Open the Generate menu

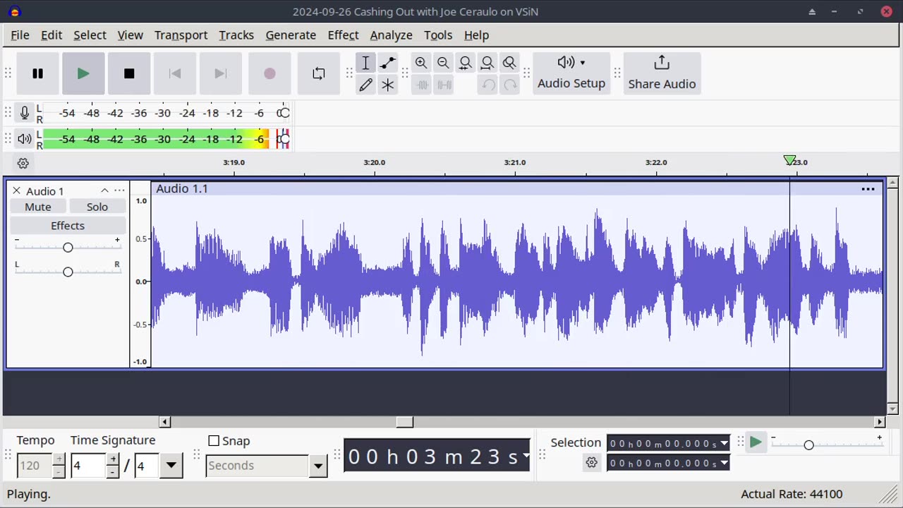point(291,35)
